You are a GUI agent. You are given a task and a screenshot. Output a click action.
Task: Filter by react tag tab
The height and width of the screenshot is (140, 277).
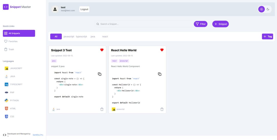coord(105,36)
